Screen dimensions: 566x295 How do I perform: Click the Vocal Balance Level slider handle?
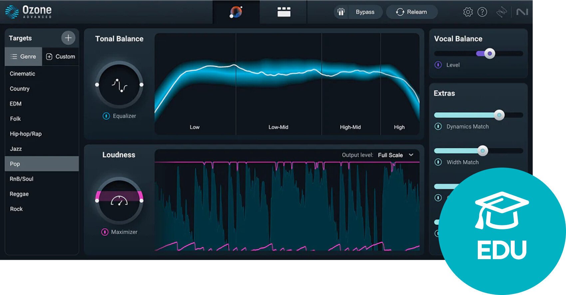point(489,53)
